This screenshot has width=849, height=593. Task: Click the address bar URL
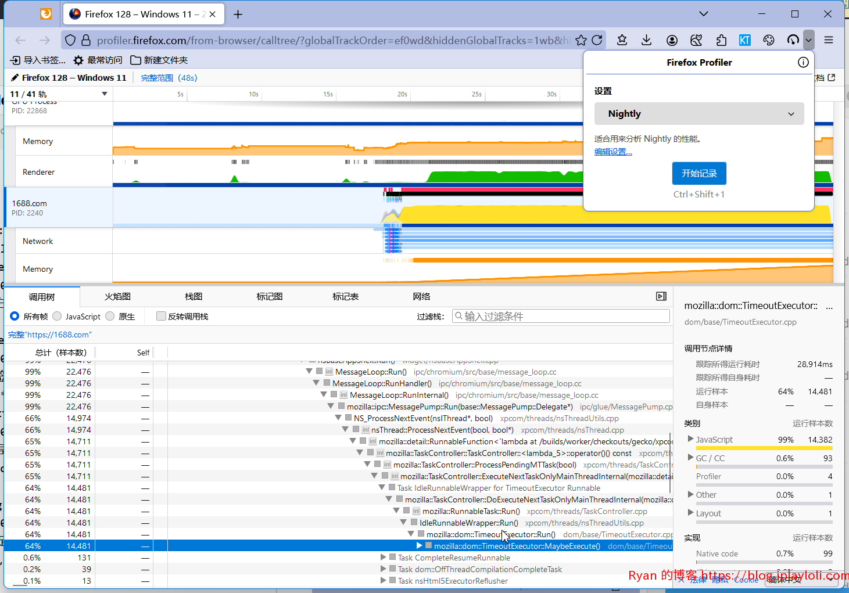[x=333, y=40]
